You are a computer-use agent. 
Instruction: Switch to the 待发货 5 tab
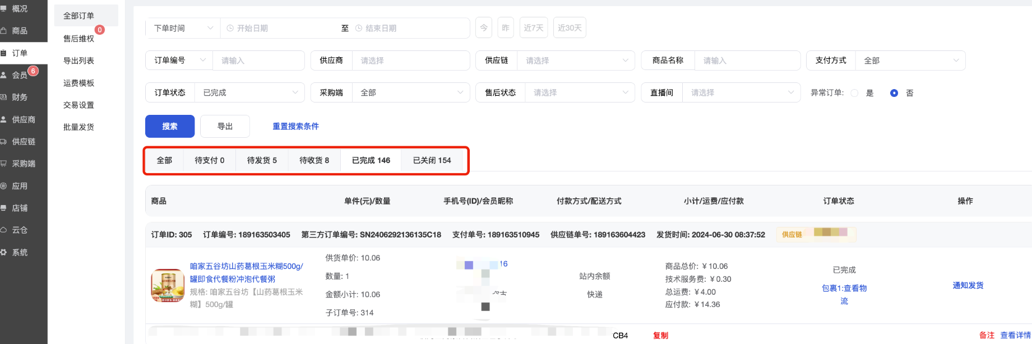262,160
